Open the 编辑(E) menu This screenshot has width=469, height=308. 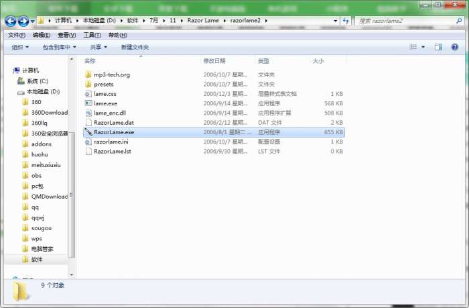pyautogui.click(x=42, y=36)
